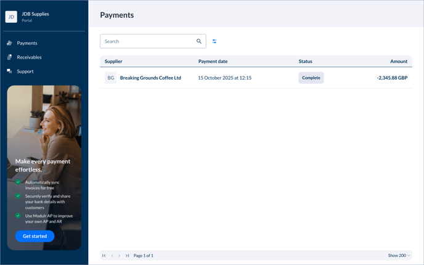Go to next page chevron
This screenshot has height=265, width=424.
(120, 256)
